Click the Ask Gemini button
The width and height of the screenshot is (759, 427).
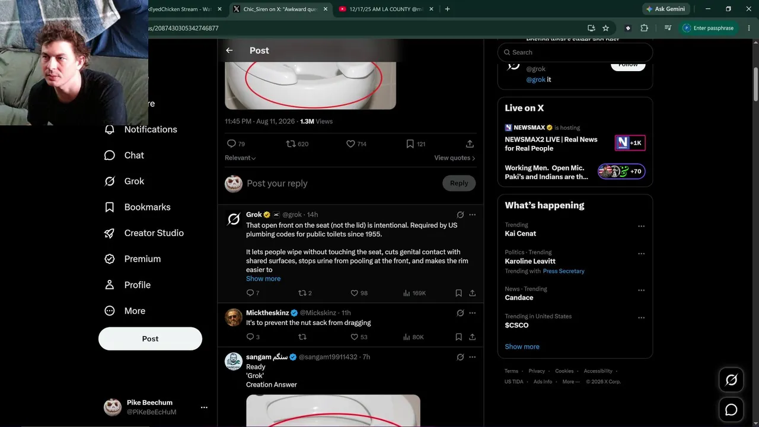pyautogui.click(x=666, y=9)
